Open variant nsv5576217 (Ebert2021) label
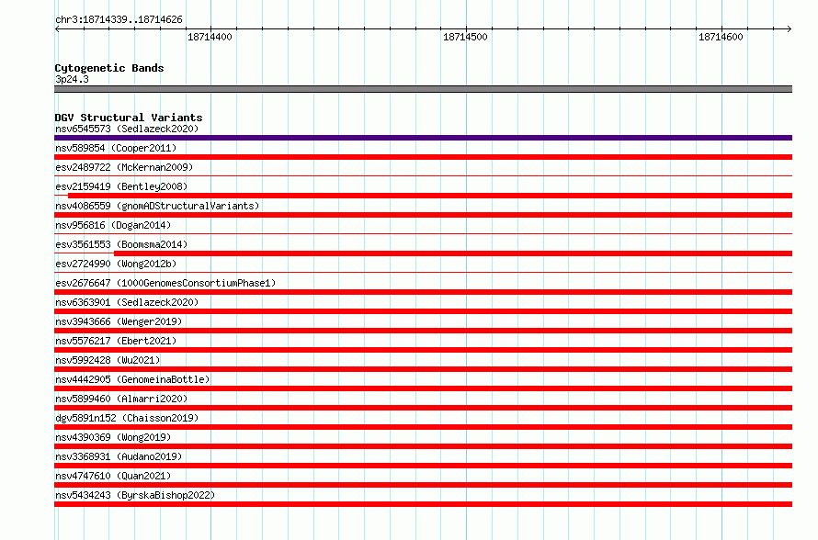The width and height of the screenshot is (818, 540). pyautogui.click(x=116, y=341)
